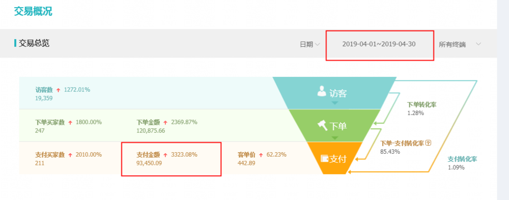This screenshot has height=200, width=509.
Task: Select the 支付买家数 metric
Action: pos(50,155)
